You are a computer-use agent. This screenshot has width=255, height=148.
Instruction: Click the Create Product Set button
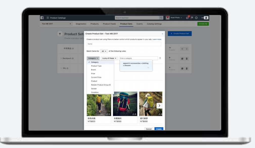click(180, 34)
